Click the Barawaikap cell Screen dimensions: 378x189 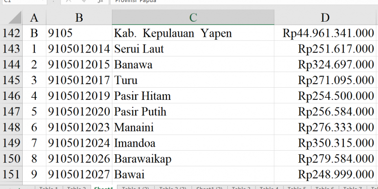[x=193, y=158]
